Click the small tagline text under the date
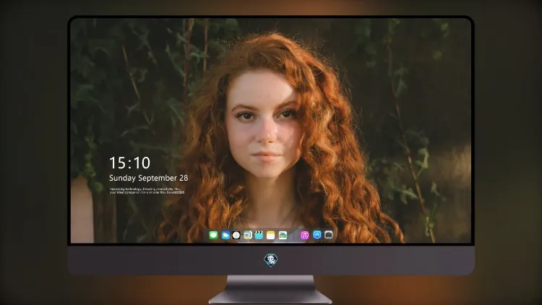Viewport: 542px width, 305px height. [147, 191]
